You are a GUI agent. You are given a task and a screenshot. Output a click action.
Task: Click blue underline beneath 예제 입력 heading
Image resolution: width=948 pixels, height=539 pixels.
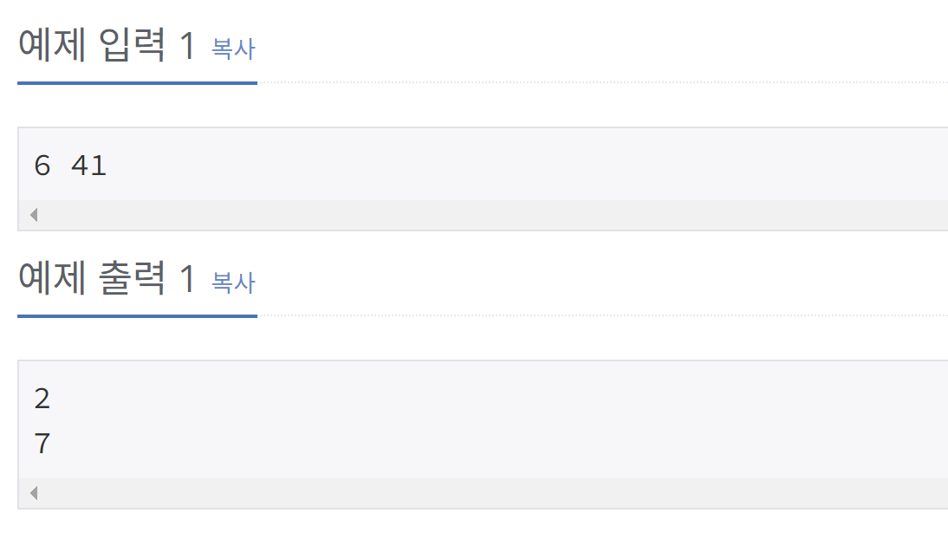click(x=137, y=83)
